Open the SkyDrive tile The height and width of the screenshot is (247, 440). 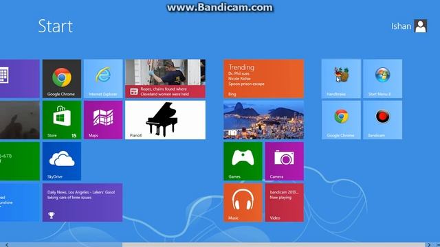point(62,161)
